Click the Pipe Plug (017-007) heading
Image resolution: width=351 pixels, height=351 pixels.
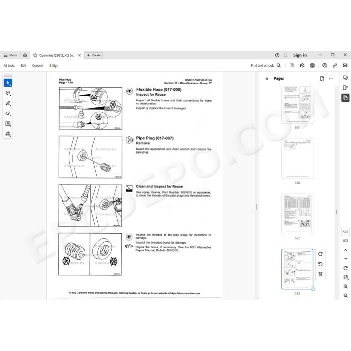(x=154, y=138)
